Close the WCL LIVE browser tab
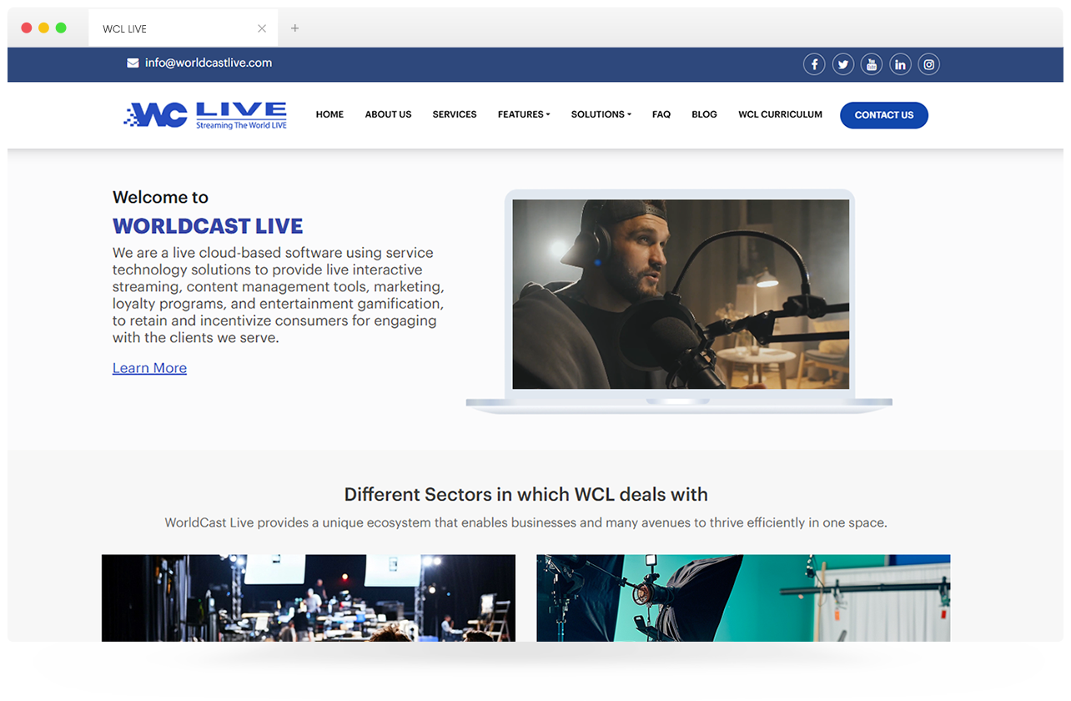 (x=262, y=28)
